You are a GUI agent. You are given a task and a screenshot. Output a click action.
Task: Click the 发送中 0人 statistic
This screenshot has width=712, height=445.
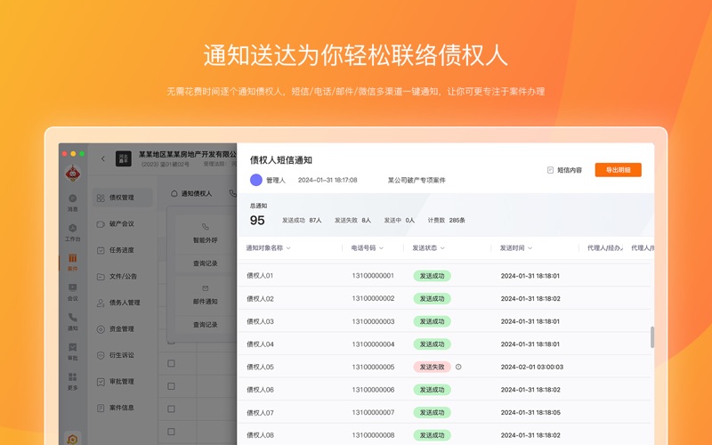(x=399, y=220)
